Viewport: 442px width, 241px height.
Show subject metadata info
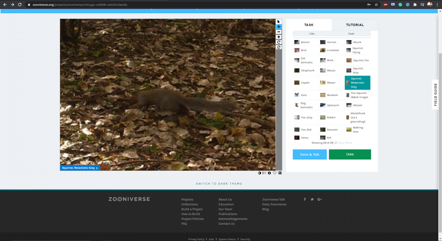(269, 173)
